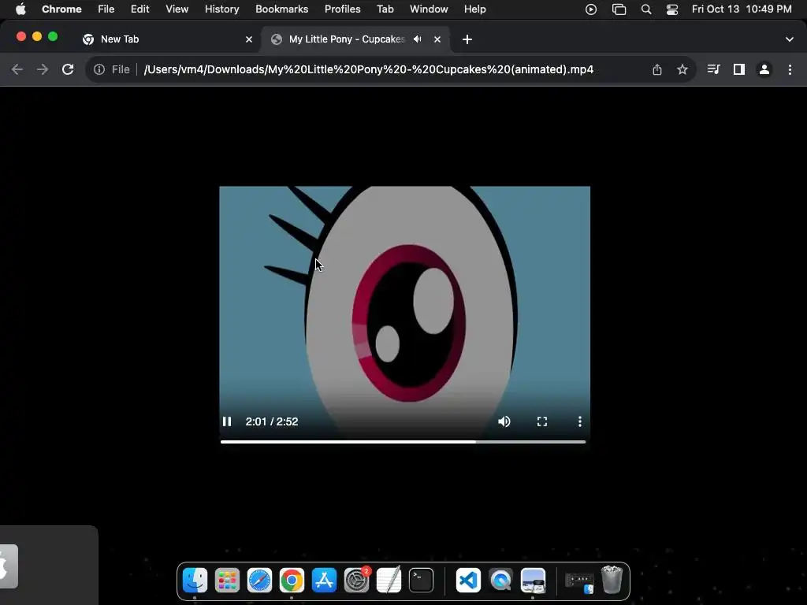Image resolution: width=807 pixels, height=605 pixels.
Task: Open the Chrome application menu
Action: 61,9
